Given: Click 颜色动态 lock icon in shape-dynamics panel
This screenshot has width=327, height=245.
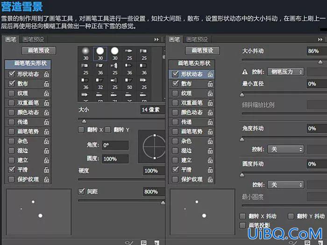Looking at the screenshot, I should coord(210,112).
